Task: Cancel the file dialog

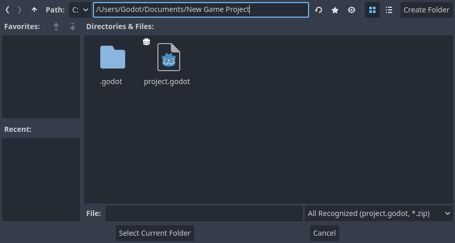Action: click(325, 233)
